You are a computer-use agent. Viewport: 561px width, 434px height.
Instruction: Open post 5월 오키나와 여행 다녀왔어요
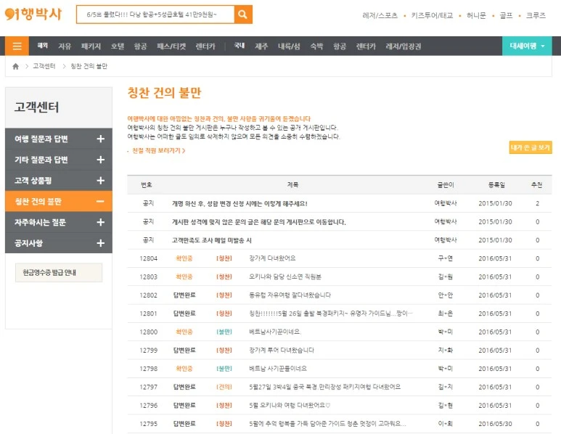tap(290, 406)
